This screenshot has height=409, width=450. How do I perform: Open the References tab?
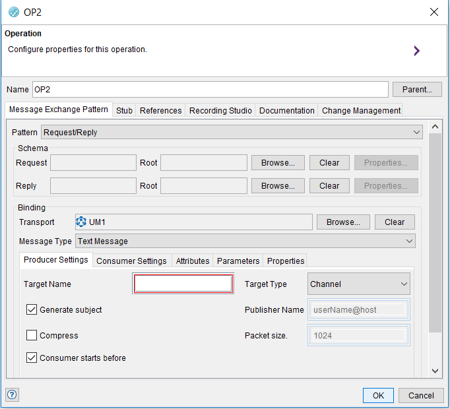[161, 111]
